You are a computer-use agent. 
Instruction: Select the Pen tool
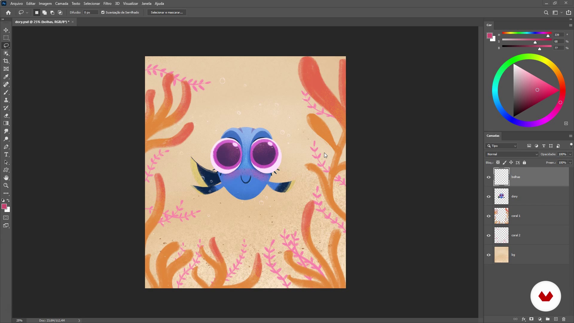point(6,147)
